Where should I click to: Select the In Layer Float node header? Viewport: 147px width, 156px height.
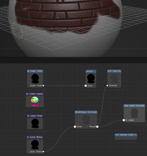point(35,116)
